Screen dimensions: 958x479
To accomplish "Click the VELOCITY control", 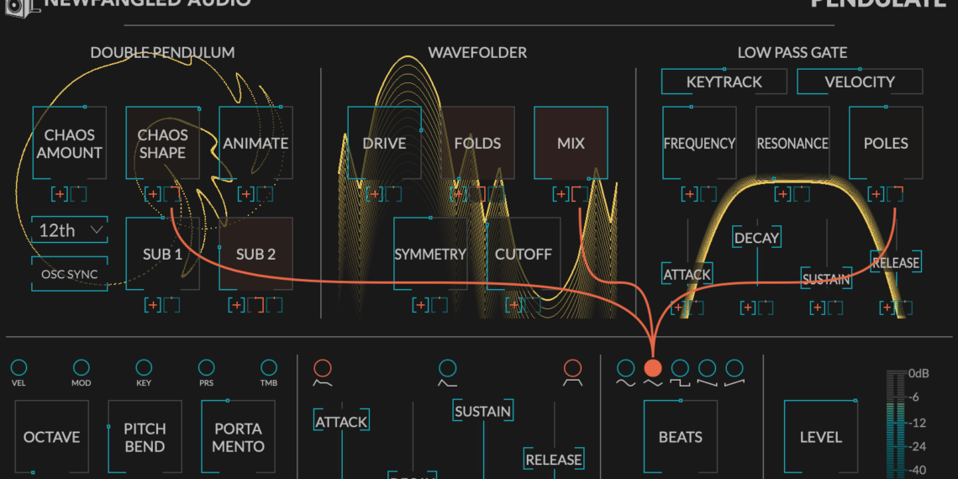I will pos(859,82).
